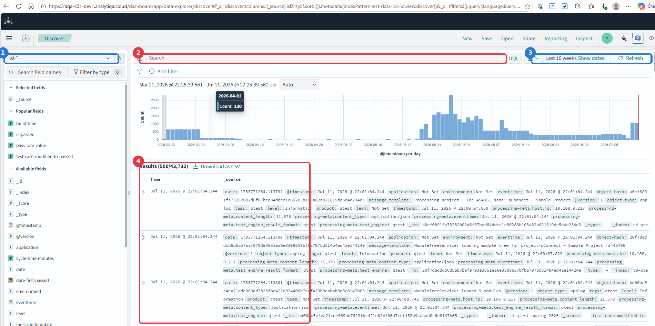Viewport: 655px width, 326px height.
Task: Click the Time column header
Action: click(155, 179)
